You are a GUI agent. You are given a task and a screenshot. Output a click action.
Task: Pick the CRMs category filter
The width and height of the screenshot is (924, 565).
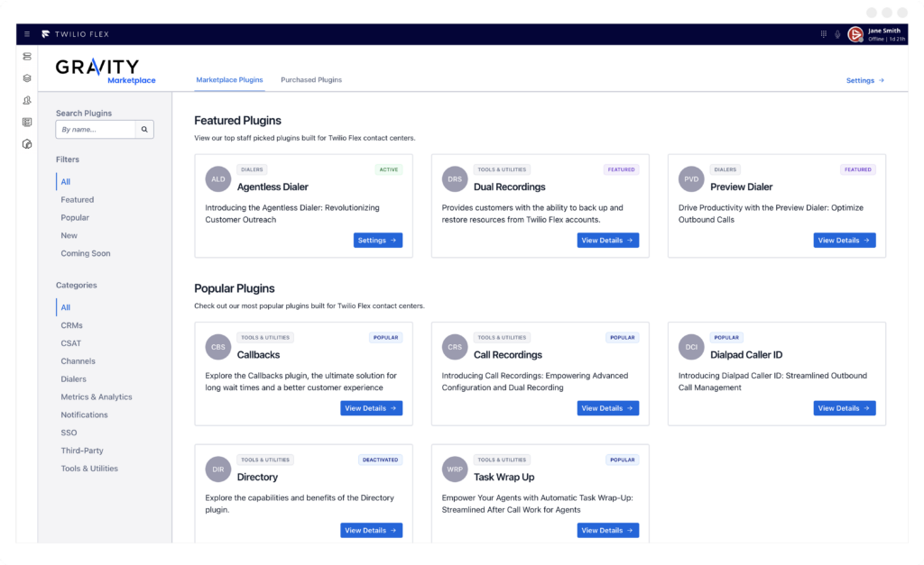tap(72, 325)
